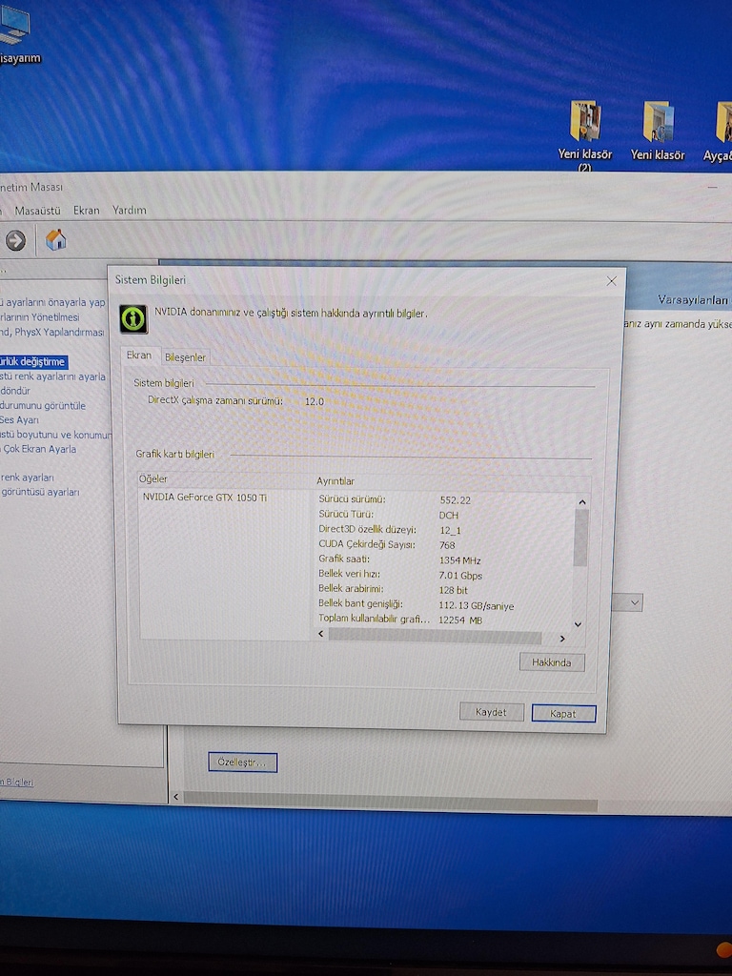Viewport: 732px width, 976px height.
Task: Select NVIDIA GeForce GTX 1050 Ti item
Action: click(x=205, y=498)
